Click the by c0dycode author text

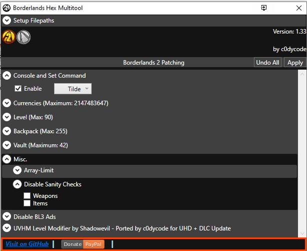289,49
